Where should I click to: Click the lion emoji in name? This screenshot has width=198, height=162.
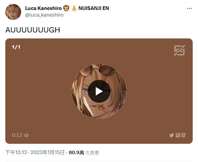(66, 8)
